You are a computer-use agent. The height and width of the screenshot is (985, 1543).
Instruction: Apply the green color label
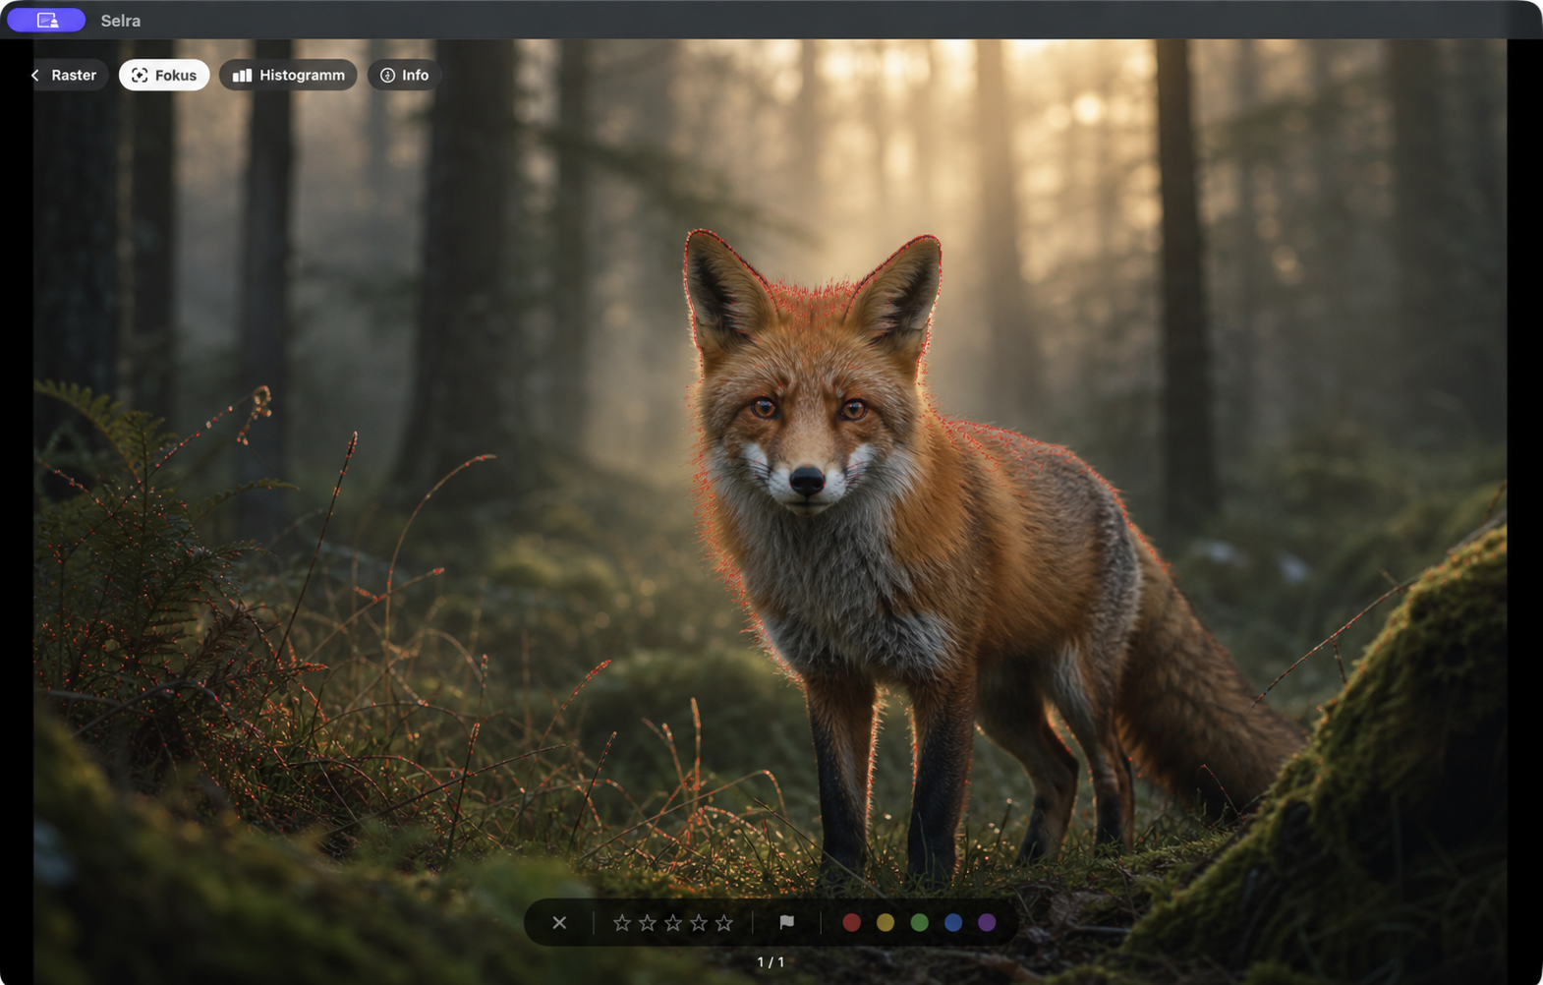[x=920, y=922]
